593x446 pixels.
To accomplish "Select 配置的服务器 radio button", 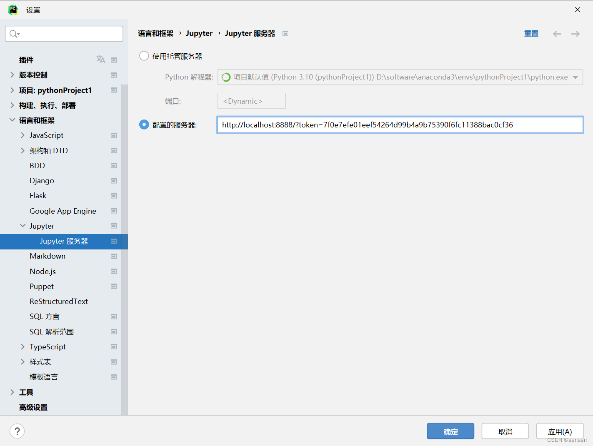I will [144, 125].
